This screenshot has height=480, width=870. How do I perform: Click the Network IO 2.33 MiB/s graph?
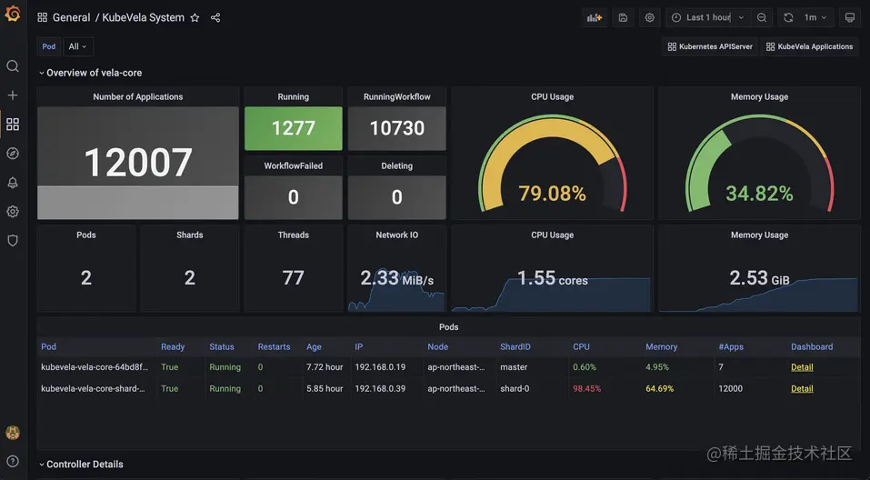(x=396, y=277)
